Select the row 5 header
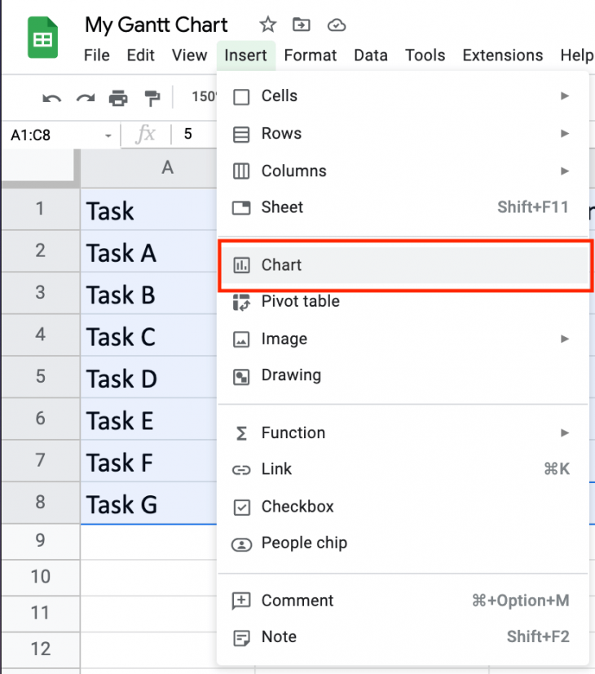This screenshot has height=674, width=595. click(x=41, y=377)
